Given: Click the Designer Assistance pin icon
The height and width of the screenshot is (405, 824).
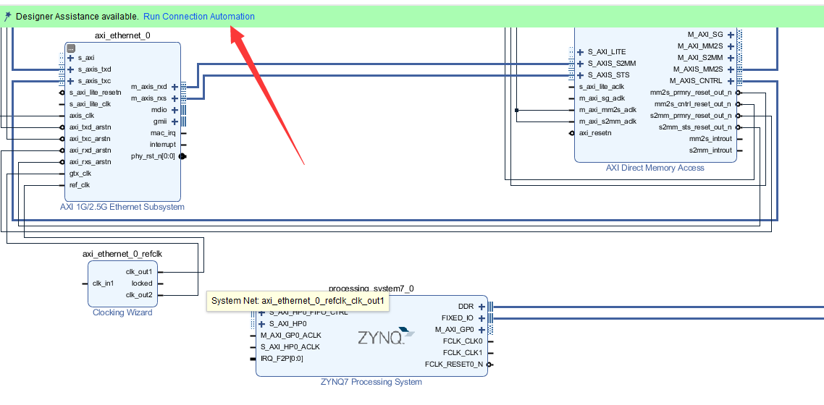Looking at the screenshot, I should pyautogui.click(x=7, y=16).
